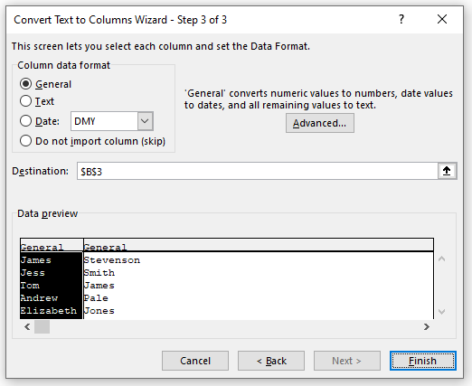Select the General radio button
Image resolution: width=472 pixels, height=386 pixels.
coord(25,84)
